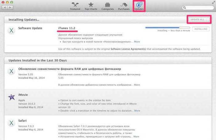This screenshot has width=216, height=140.
Task: Click 'Version 7.0.3' under Safari
Action: (26, 126)
